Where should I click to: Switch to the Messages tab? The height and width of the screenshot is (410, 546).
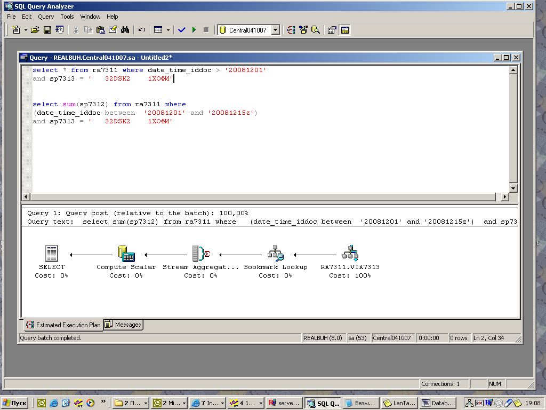coord(123,325)
